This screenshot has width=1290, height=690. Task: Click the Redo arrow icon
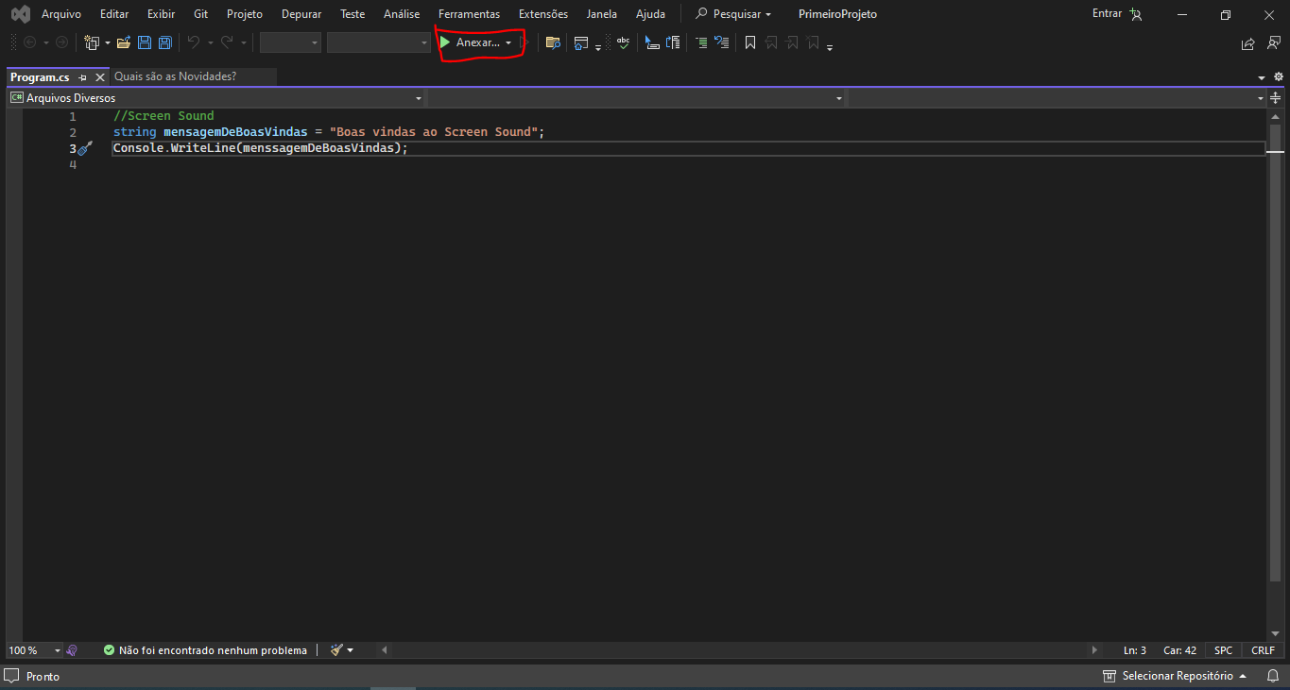(227, 42)
